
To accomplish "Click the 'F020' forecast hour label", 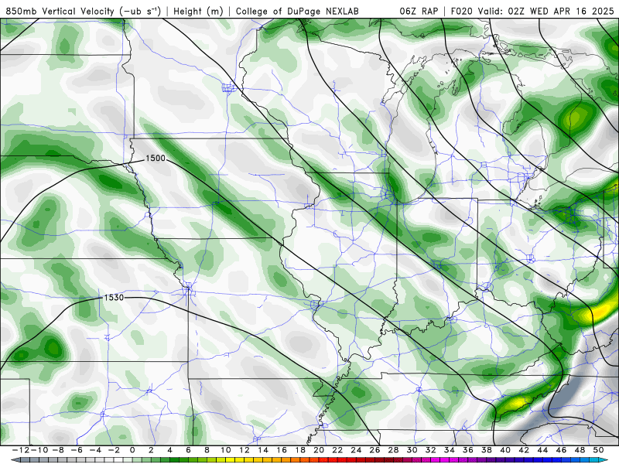I will 461,11.
